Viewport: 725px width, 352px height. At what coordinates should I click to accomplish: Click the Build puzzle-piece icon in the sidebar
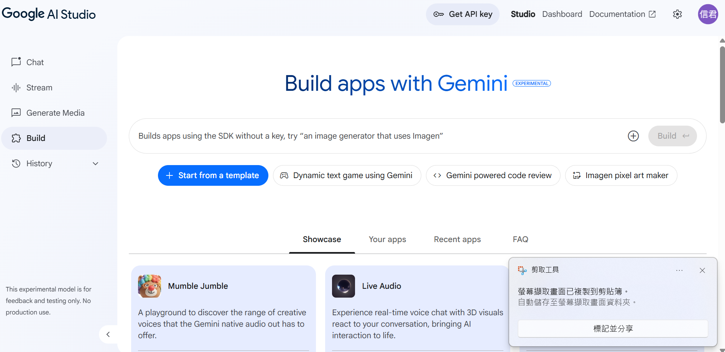coord(16,138)
